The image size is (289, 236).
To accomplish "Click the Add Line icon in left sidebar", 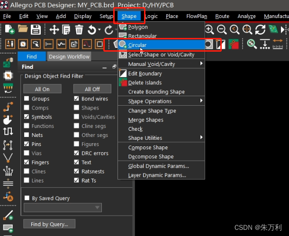I will pos(8,215).
